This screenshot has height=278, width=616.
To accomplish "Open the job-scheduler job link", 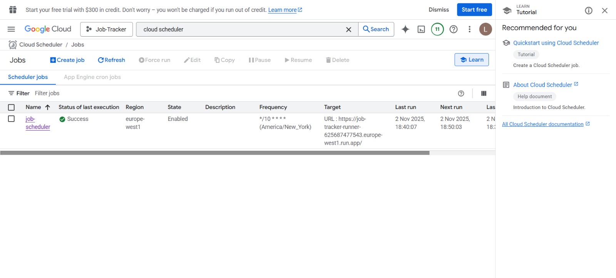I will (38, 123).
